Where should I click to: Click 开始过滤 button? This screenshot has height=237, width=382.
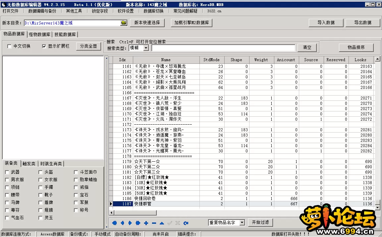[x=260, y=222]
